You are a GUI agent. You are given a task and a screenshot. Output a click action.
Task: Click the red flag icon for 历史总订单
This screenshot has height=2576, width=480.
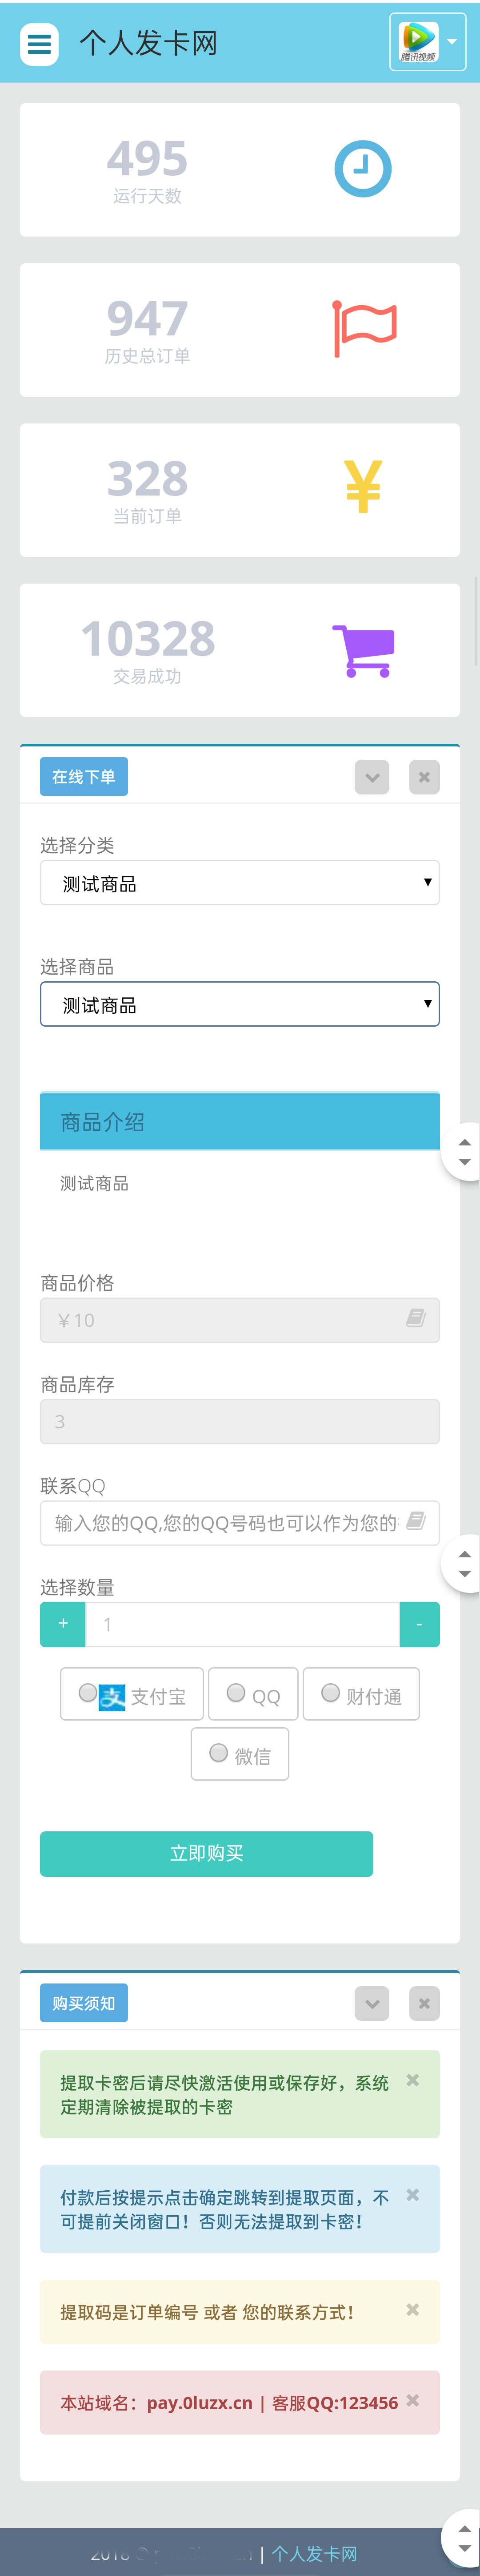365,330
